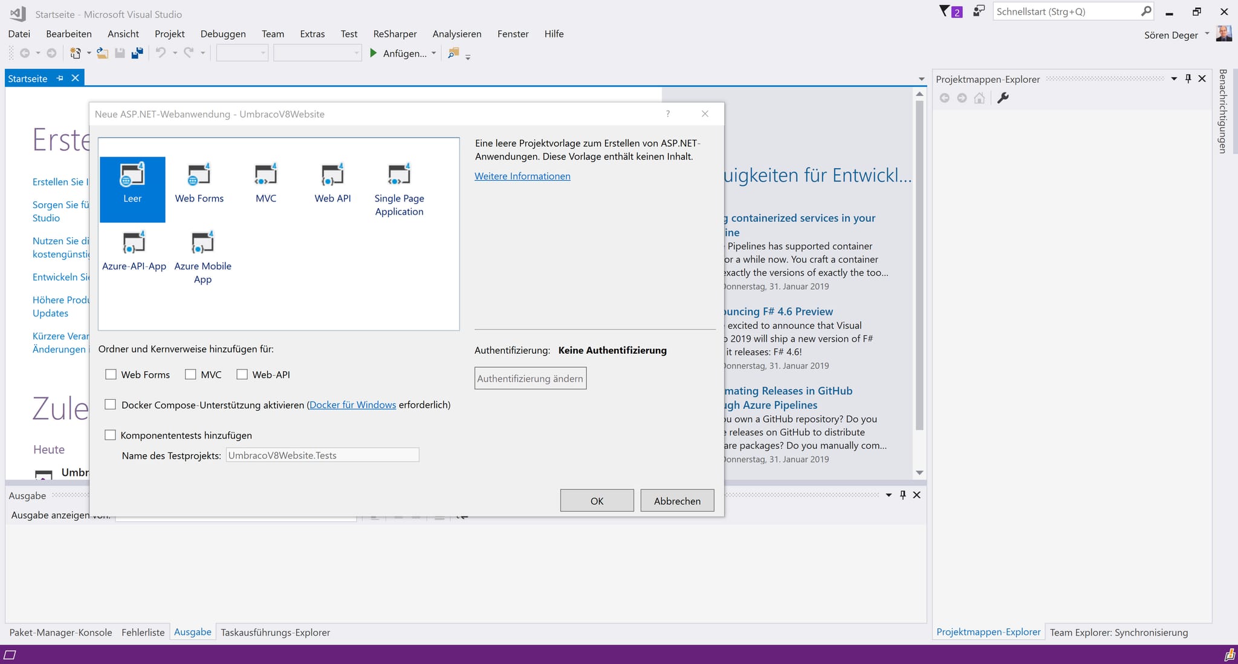Click the new project toolbar icon
1238x664 pixels.
[x=76, y=53]
